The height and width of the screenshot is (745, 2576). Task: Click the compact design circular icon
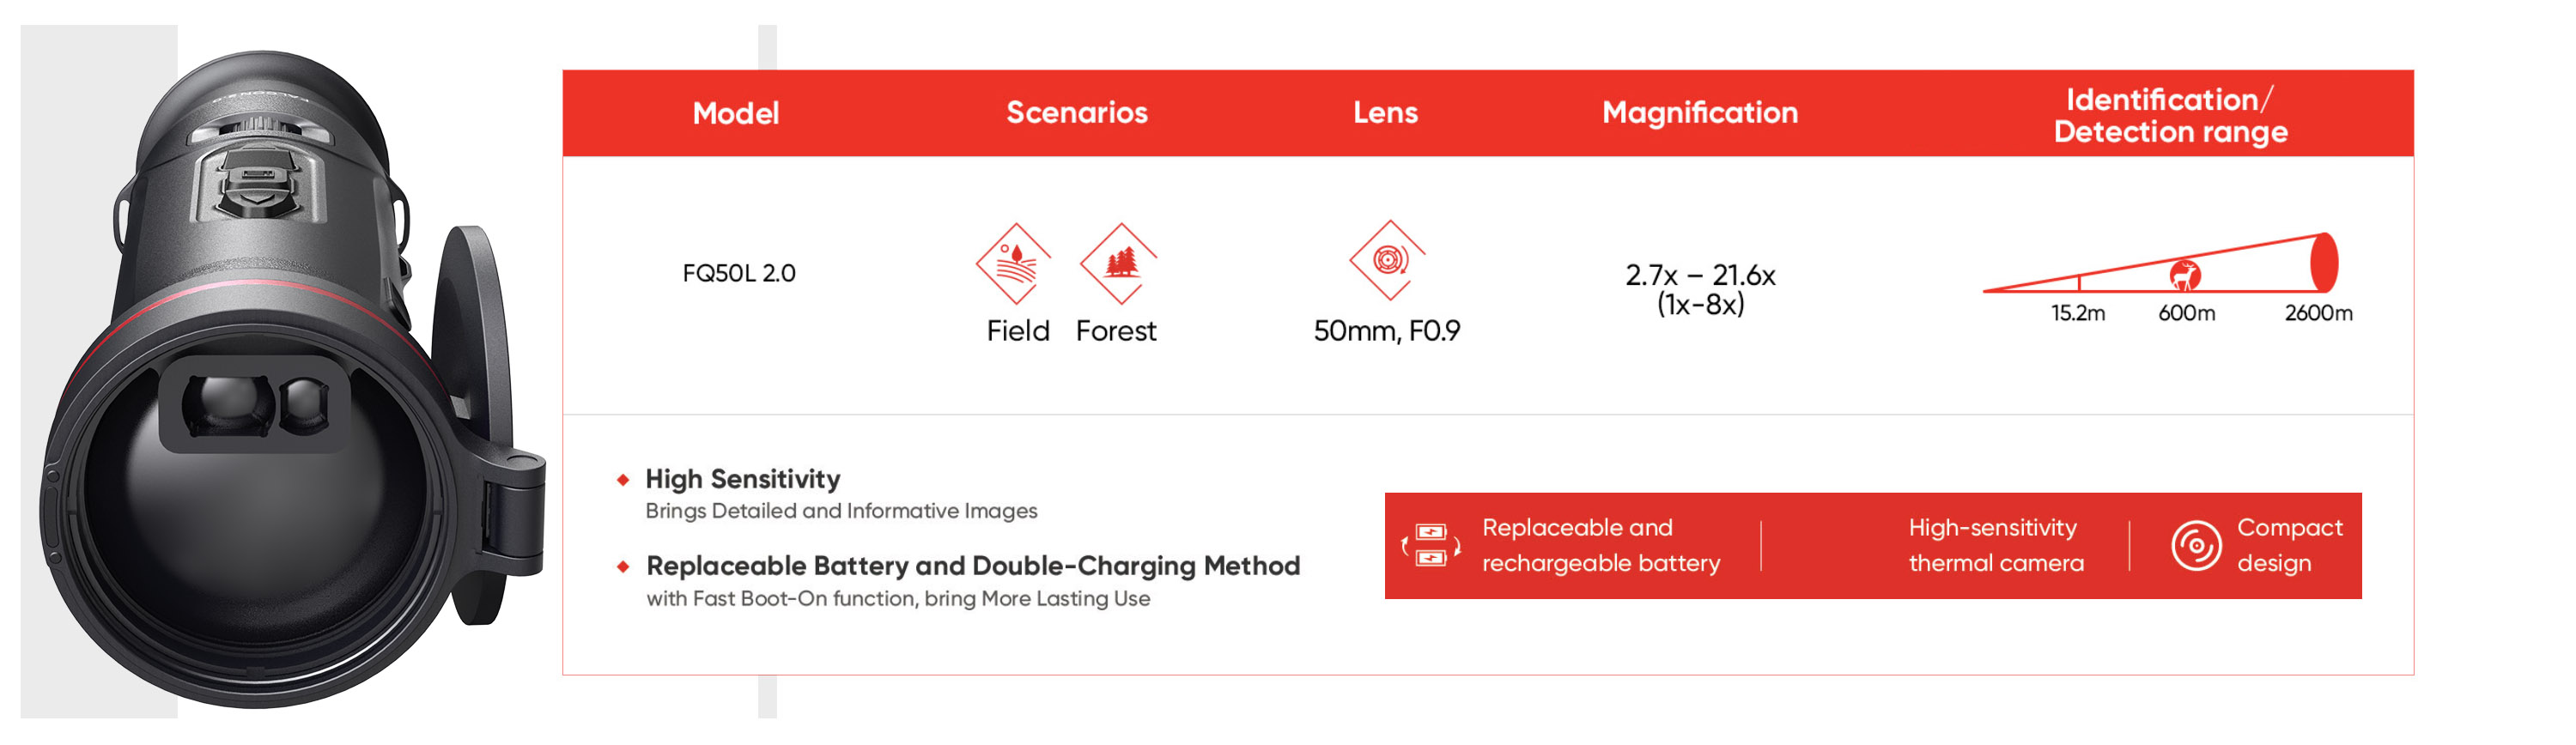pyautogui.click(x=2196, y=545)
